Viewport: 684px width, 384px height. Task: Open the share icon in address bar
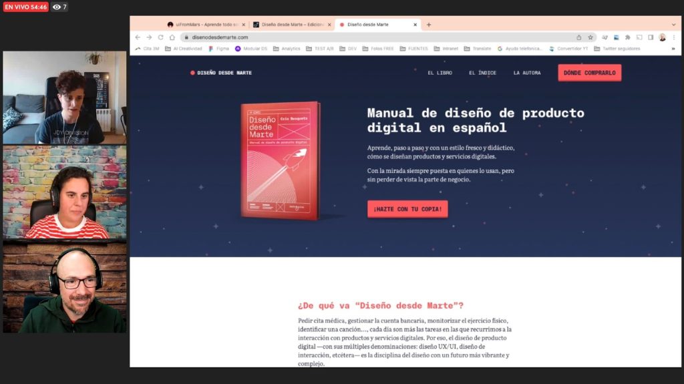(579, 37)
